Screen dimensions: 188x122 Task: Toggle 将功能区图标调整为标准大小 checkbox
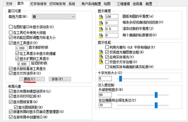pos(11,38)
